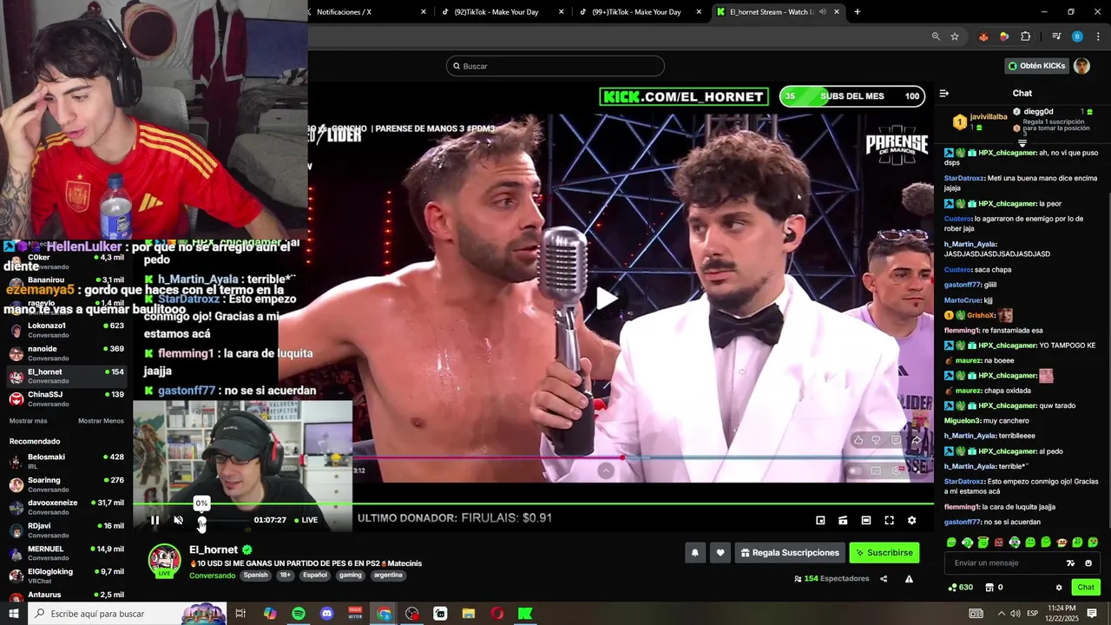The image size is (1111, 625).
Task: Open Kick player settings gear
Action: (x=911, y=520)
